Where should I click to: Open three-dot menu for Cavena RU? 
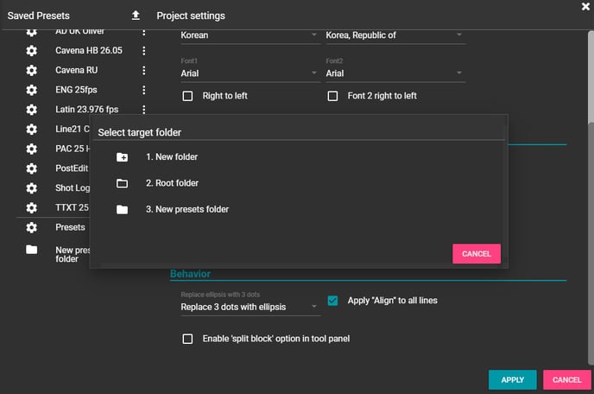pos(144,70)
